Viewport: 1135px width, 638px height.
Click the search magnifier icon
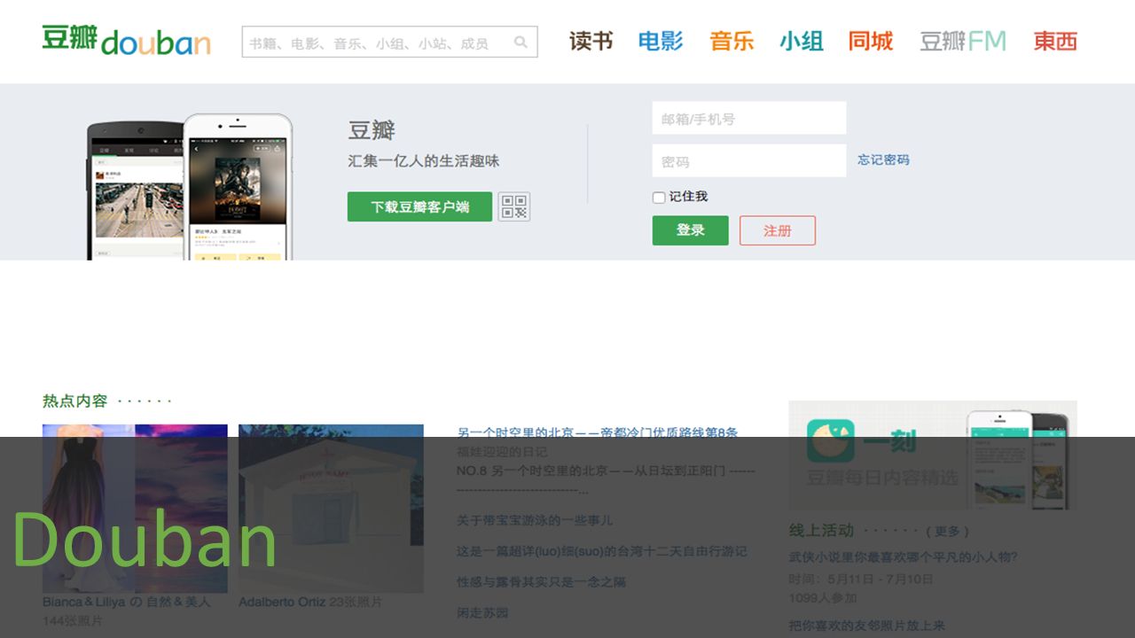(521, 42)
